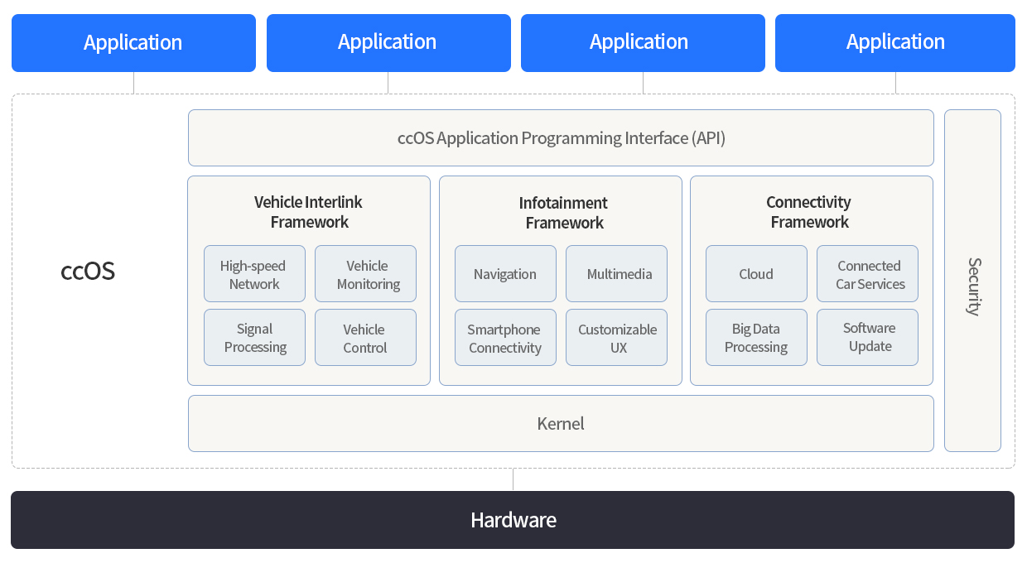Click the Infotainment Framework heading
This screenshot has width=1027, height=563.
click(563, 213)
